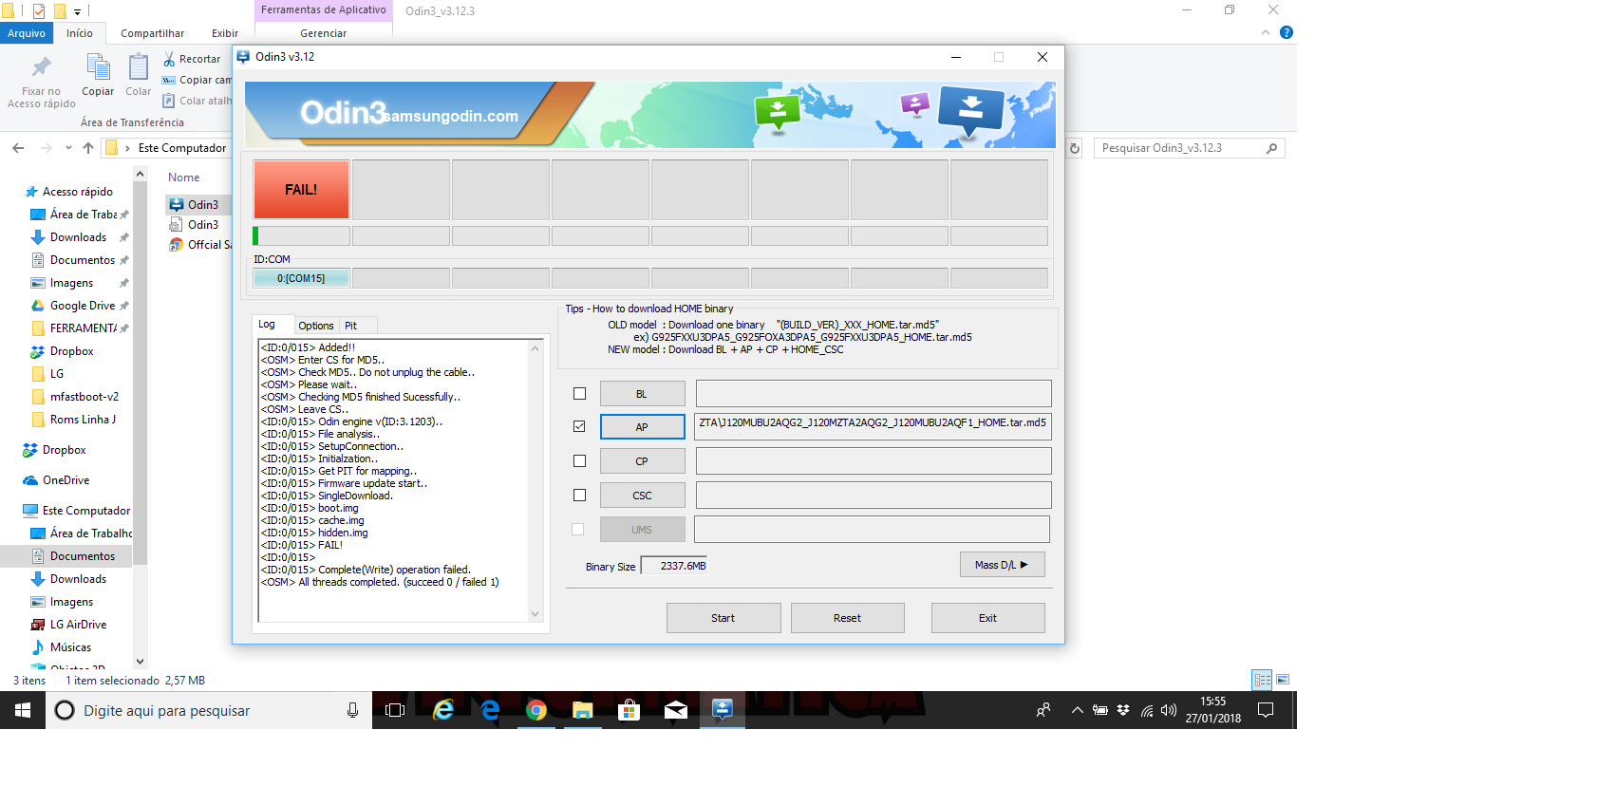
Task: Uncheck the AP file checkbox
Action: (579, 427)
